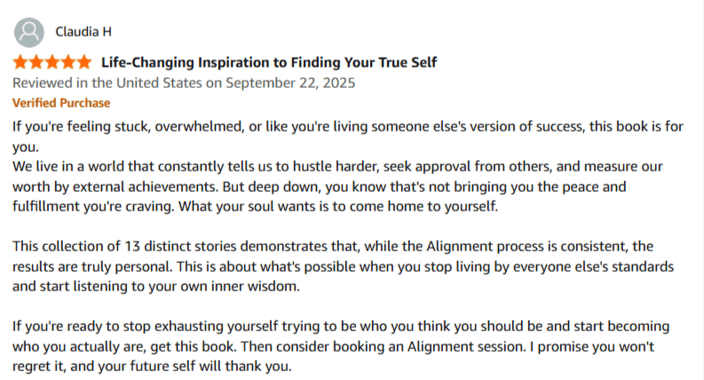Click the sentence starting "We live in a world"
704x380 pixels.
click(337, 167)
